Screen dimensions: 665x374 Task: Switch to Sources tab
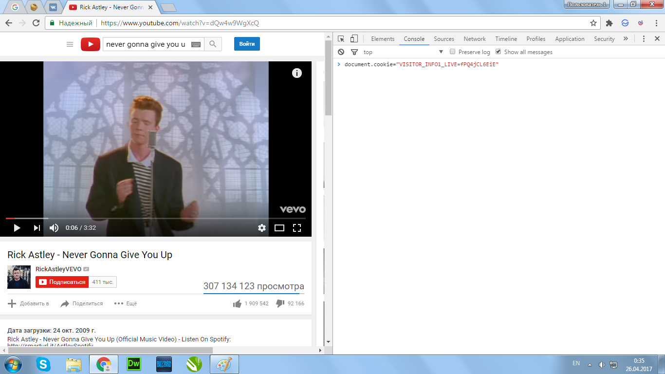point(444,39)
